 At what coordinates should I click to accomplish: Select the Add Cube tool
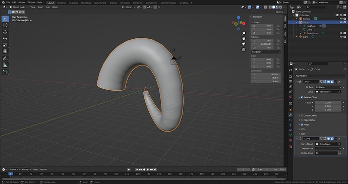(x=5, y=72)
